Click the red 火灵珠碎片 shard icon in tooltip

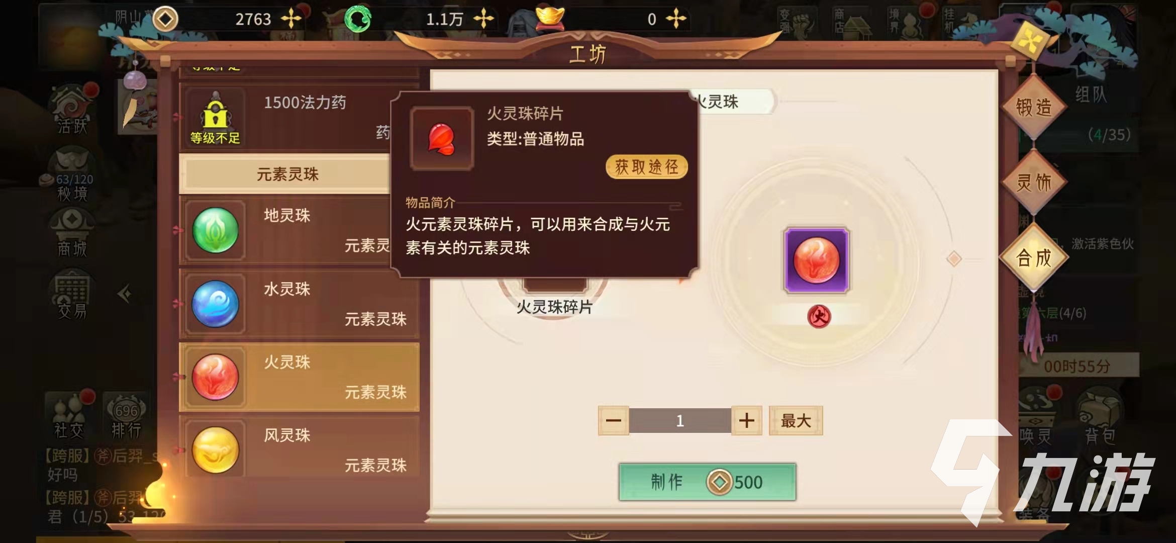click(441, 139)
